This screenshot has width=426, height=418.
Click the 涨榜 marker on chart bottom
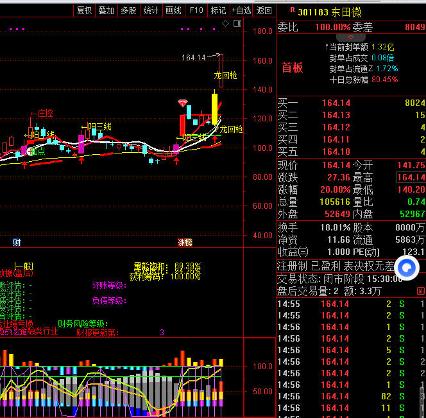(x=185, y=242)
